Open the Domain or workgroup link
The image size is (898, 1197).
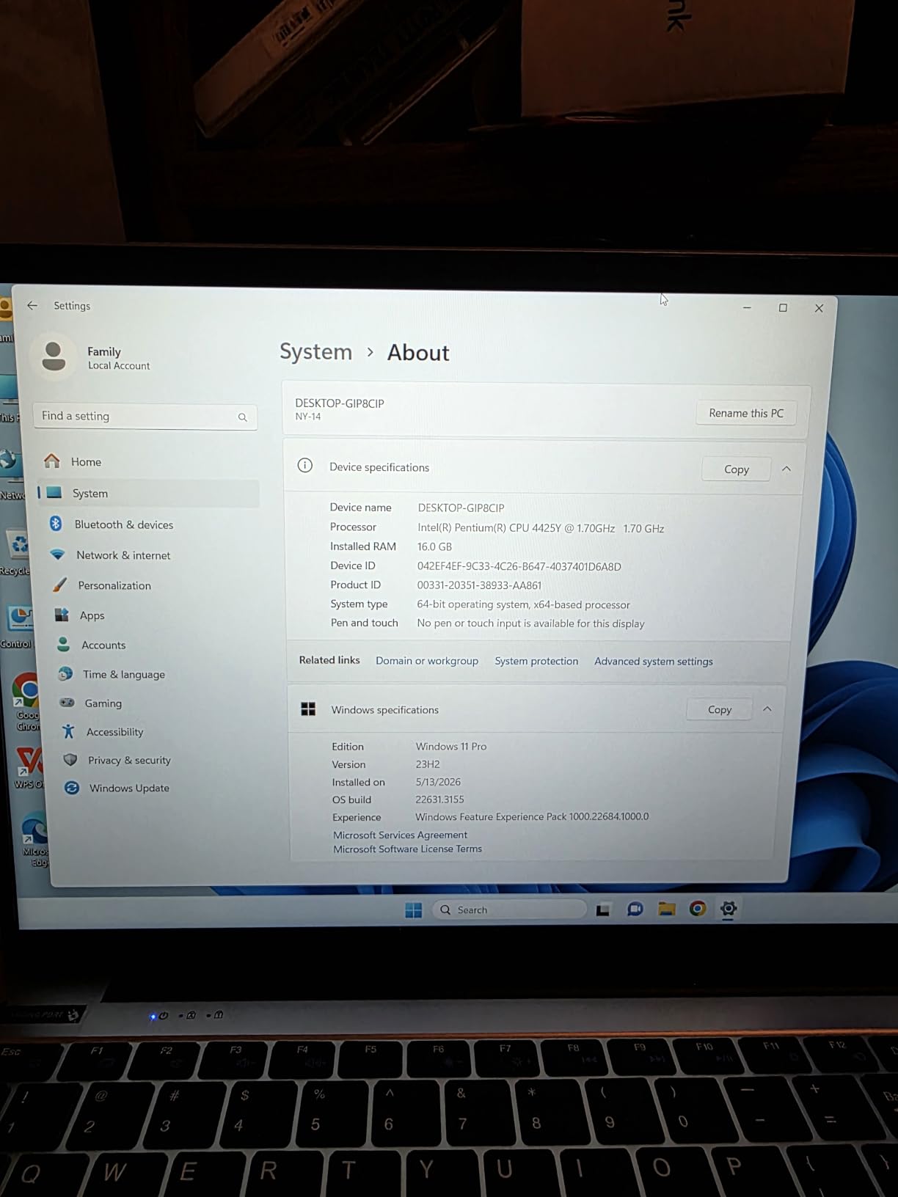point(427,661)
